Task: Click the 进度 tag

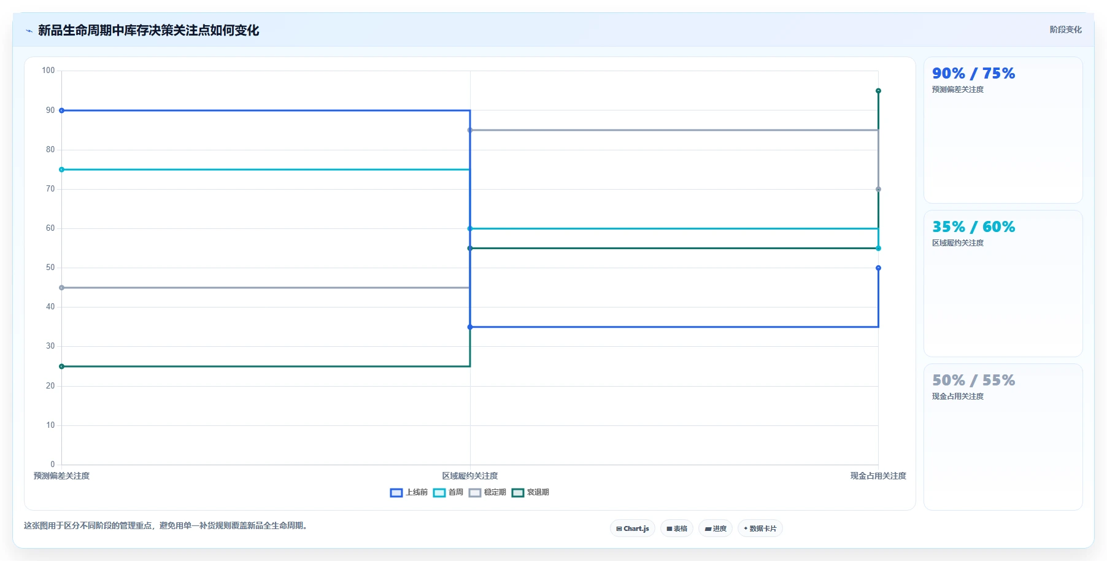Action: coord(715,528)
